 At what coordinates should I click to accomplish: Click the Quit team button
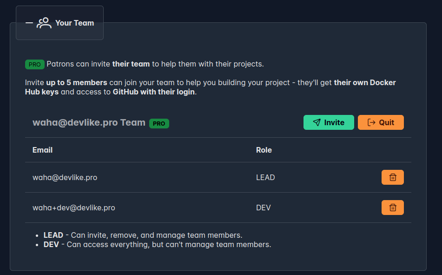(381, 122)
